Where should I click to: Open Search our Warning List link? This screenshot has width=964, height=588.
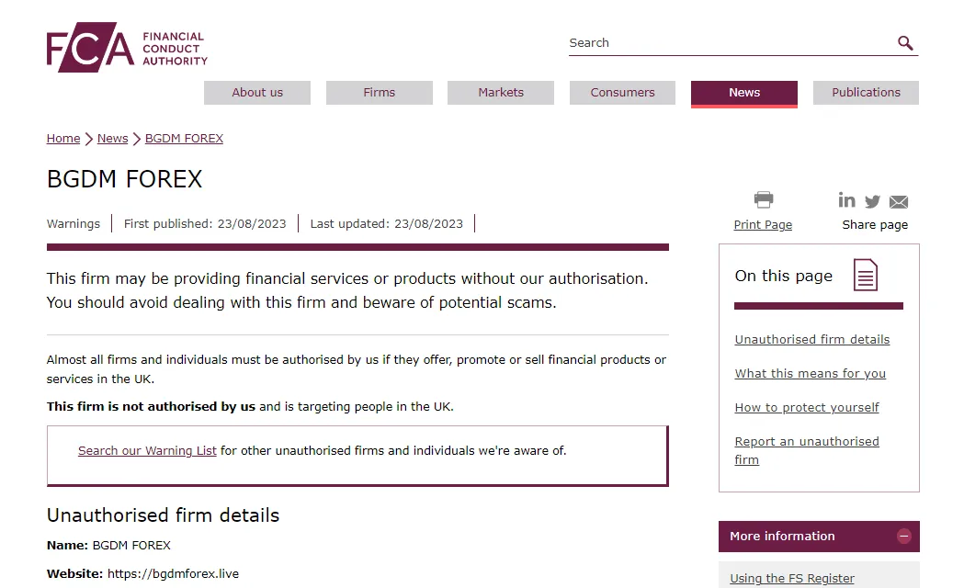(x=147, y=450)
